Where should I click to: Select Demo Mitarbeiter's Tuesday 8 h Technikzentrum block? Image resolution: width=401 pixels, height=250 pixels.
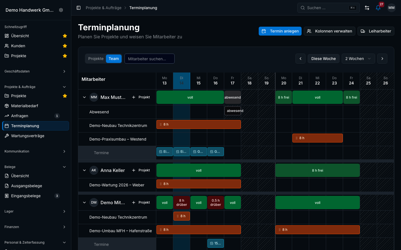(182, 216)
